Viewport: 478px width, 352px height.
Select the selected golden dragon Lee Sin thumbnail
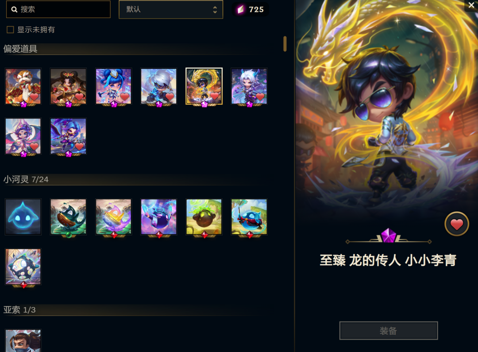(204, 86)
